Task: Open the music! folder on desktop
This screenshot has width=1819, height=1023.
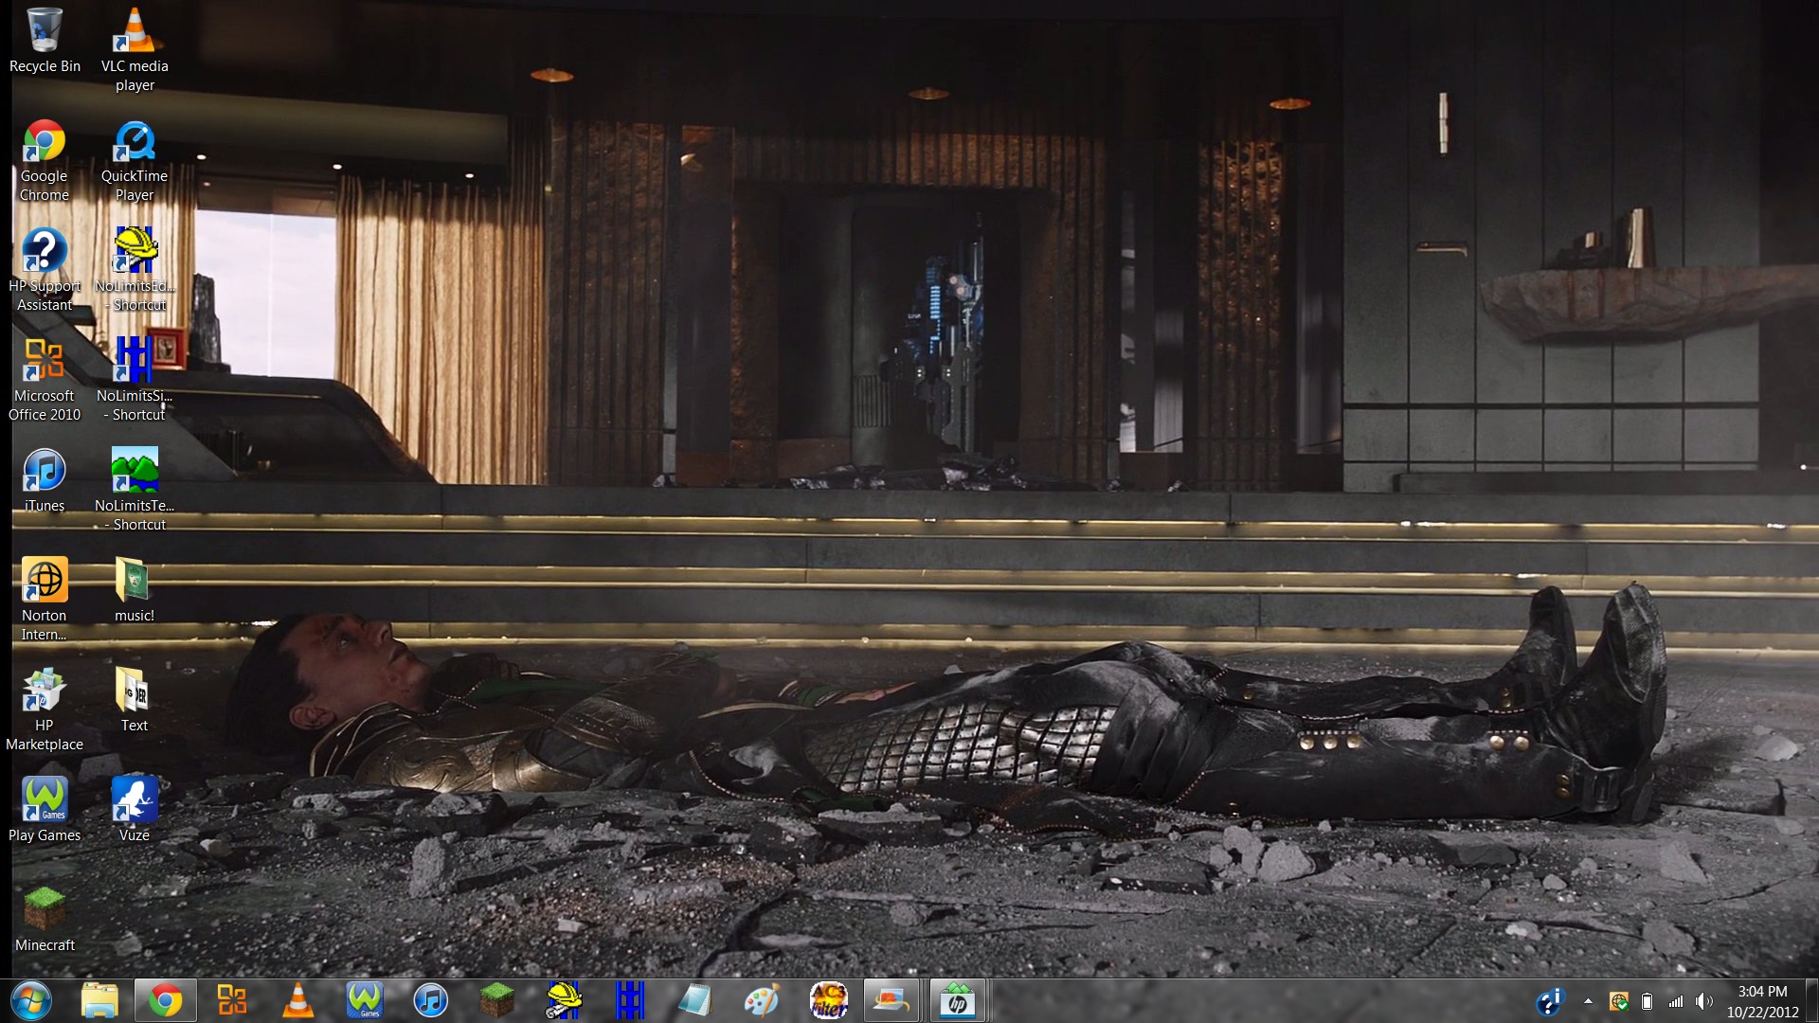Action: [x=135, y=590]
